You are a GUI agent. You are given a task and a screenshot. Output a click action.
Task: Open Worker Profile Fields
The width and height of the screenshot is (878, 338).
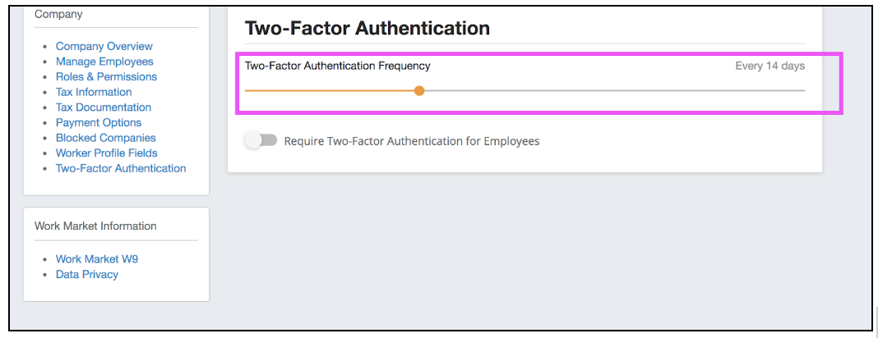(x=106, y=153)
